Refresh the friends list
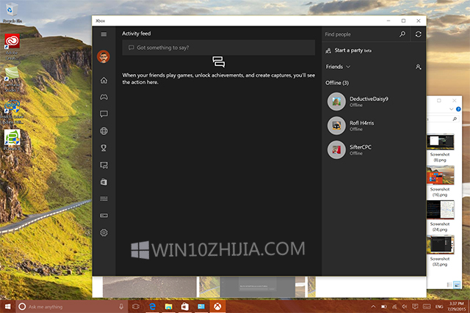 click(x=418, y=34)
